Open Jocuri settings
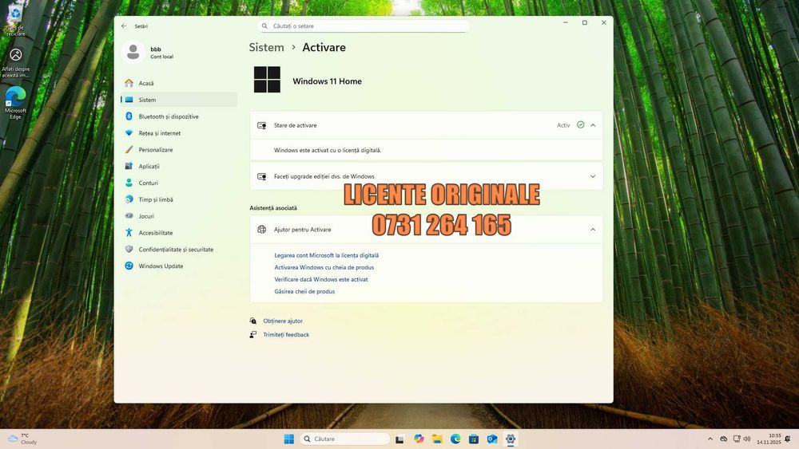The width and height of the screenshot is (799, 449). tap(179, 216)
